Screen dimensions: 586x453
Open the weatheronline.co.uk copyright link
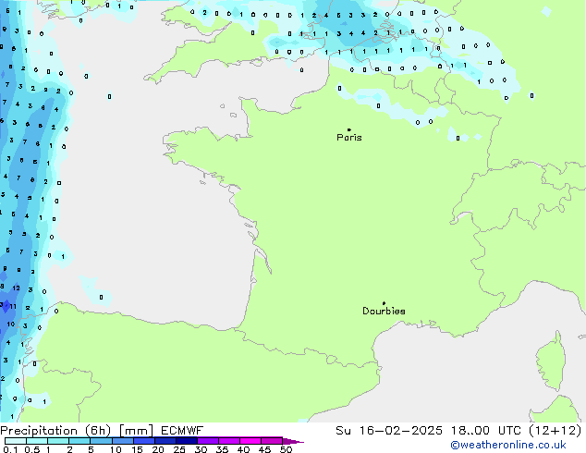[508, 445]
